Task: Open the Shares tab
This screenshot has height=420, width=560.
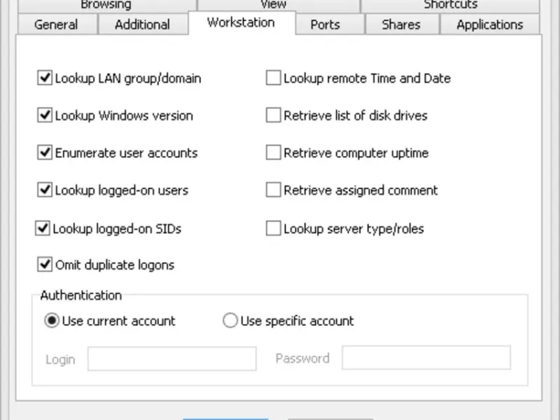Action: 401,24
